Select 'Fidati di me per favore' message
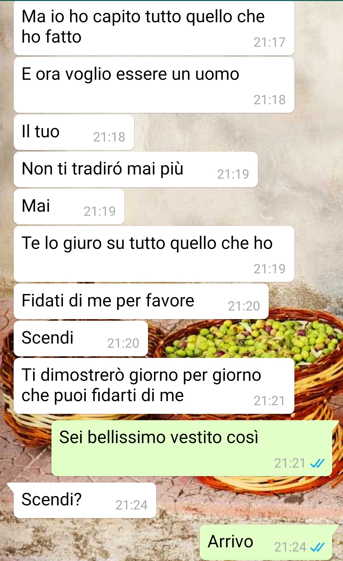The image size is (343, 561). point(141,301)
